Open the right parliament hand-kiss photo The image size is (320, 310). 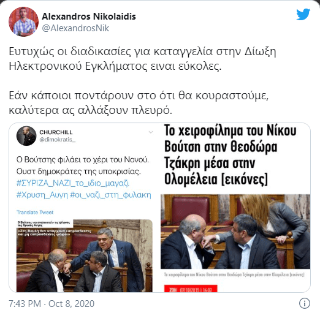tap(235, 232)
